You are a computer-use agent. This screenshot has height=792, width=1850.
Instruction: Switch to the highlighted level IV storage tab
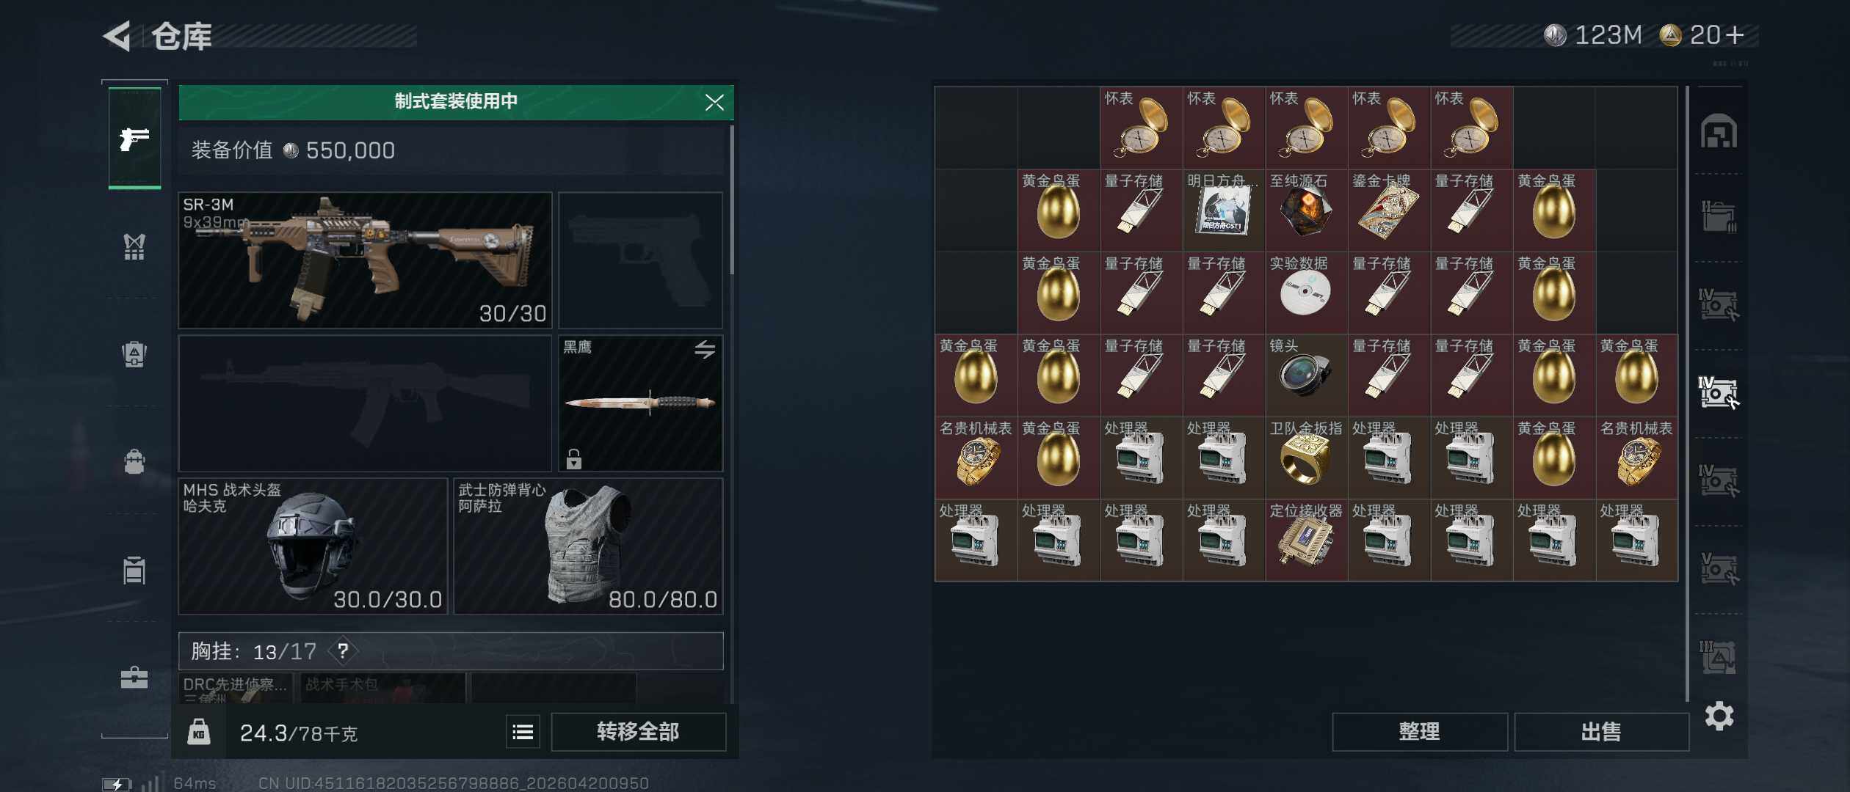[1718, 392]
